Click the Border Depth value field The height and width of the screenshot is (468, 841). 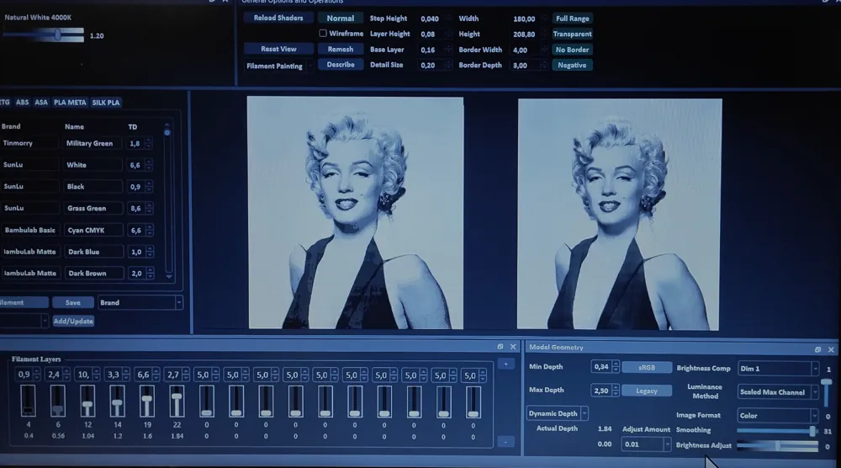[x=528, y=65]
